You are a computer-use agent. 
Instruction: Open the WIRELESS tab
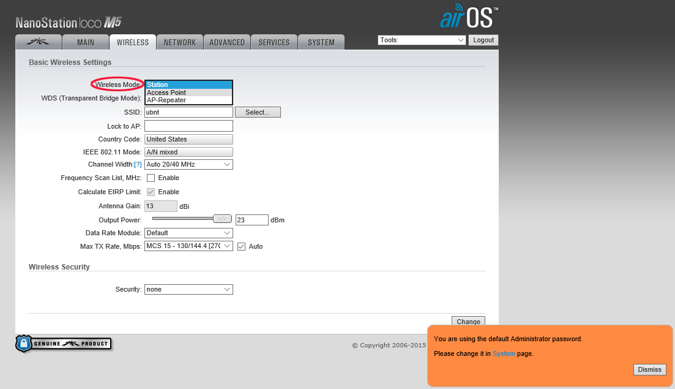133,42
